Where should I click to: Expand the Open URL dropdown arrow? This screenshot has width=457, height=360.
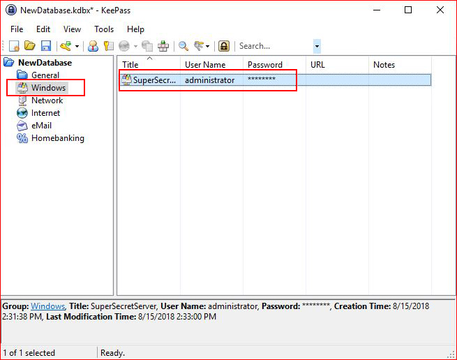point(135,46)
